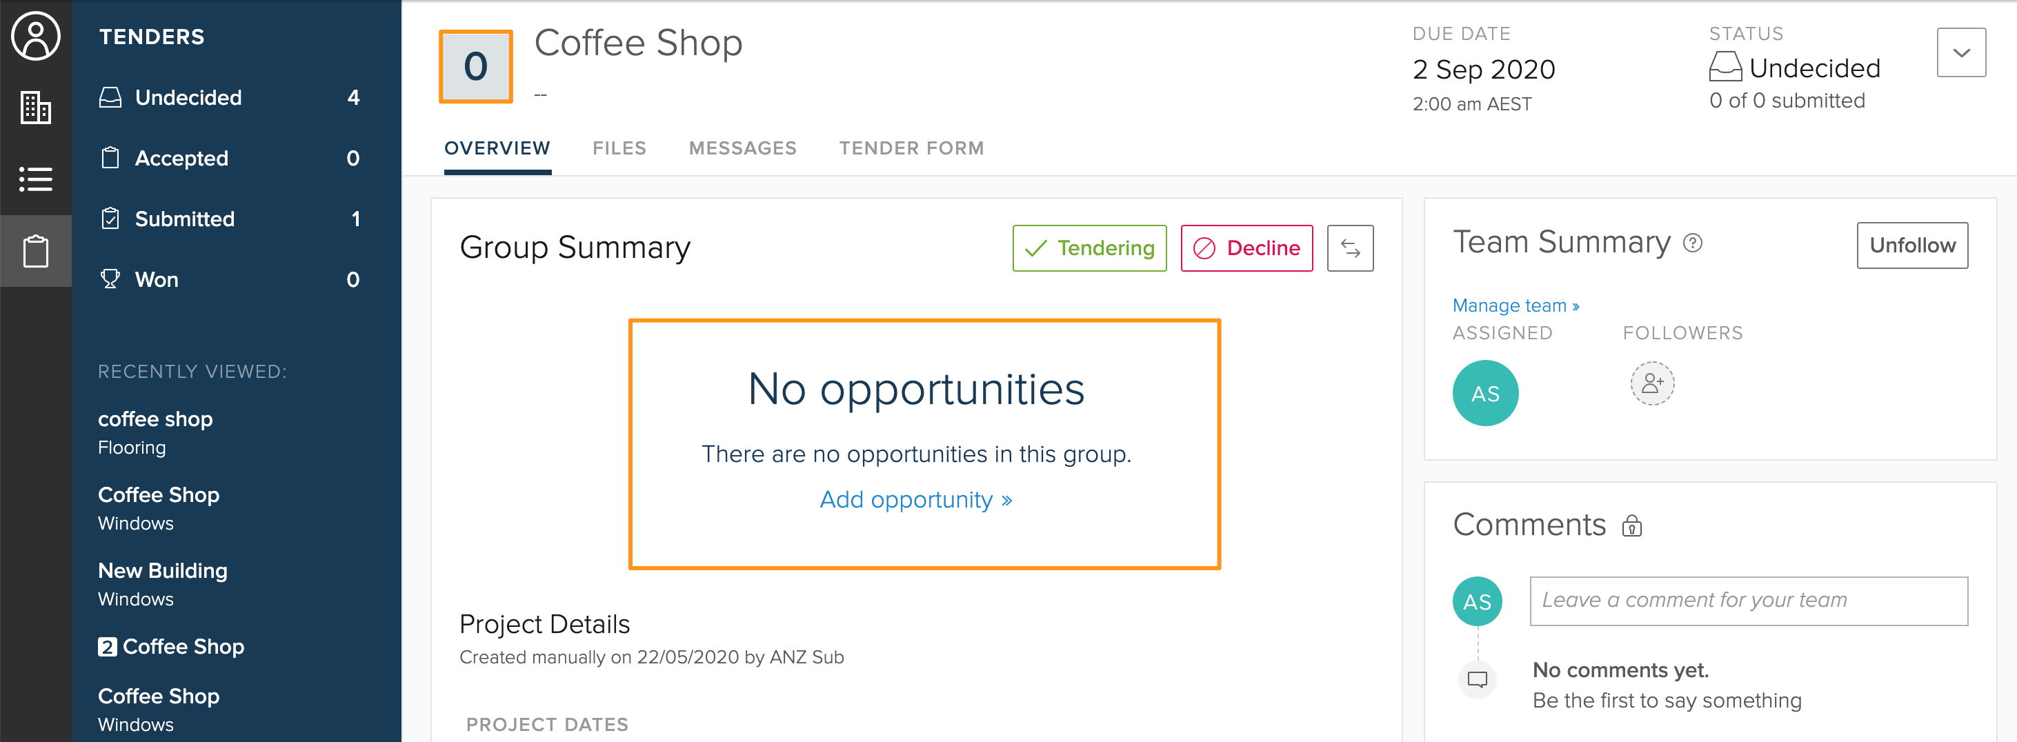Follow the Add opportunity link
Image resolution: width=2017 pixels, height=742 pixels.
(915, 499)
